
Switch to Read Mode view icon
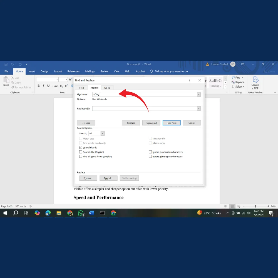click(x=225, y=206)
